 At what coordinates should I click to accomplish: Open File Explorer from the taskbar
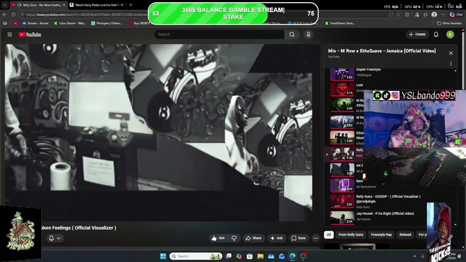click(260, 256)
